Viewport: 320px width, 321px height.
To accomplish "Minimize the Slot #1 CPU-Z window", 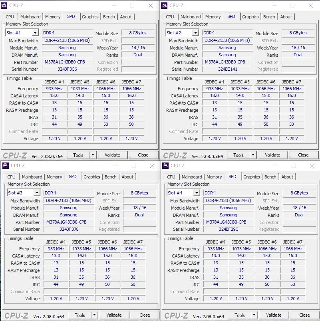I will click(x=114, y=6).
